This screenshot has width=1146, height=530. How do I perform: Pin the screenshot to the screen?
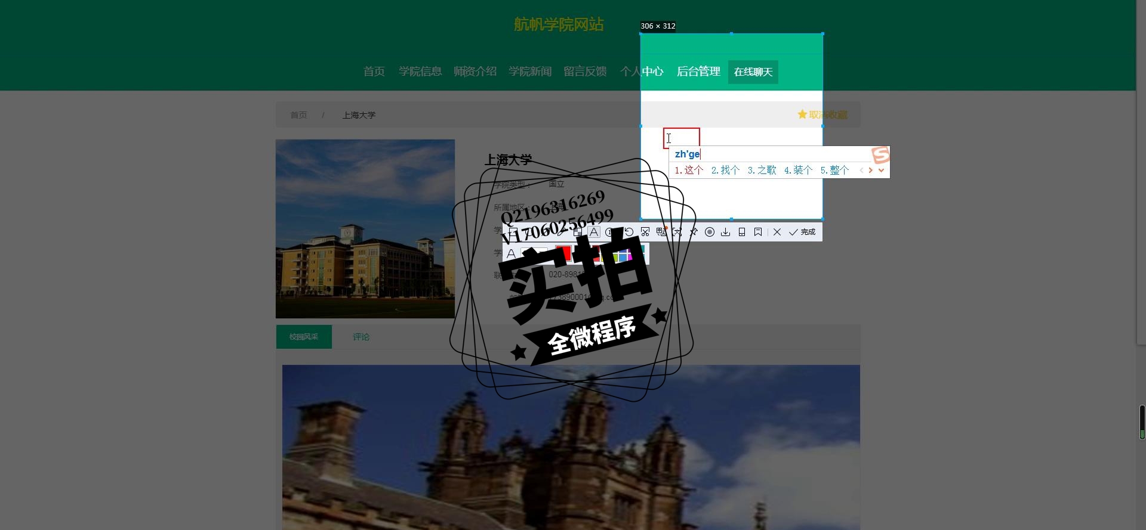[x=694, y=232]
